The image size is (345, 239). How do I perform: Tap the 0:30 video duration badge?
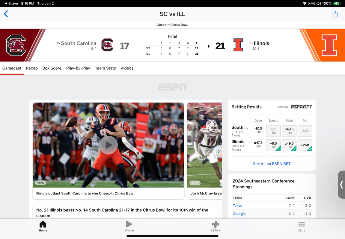click(195, 183)
